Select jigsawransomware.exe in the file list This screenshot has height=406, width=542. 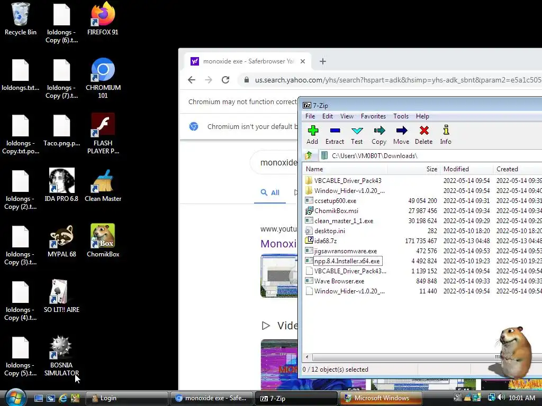423,251
